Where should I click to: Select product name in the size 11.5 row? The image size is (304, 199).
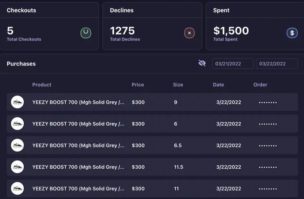(x=78, y=167)
